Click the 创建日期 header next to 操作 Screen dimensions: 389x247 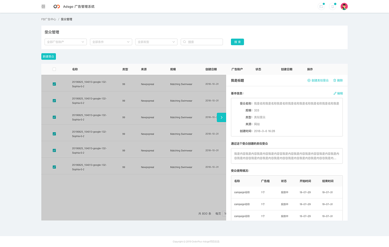pos(287,69)
